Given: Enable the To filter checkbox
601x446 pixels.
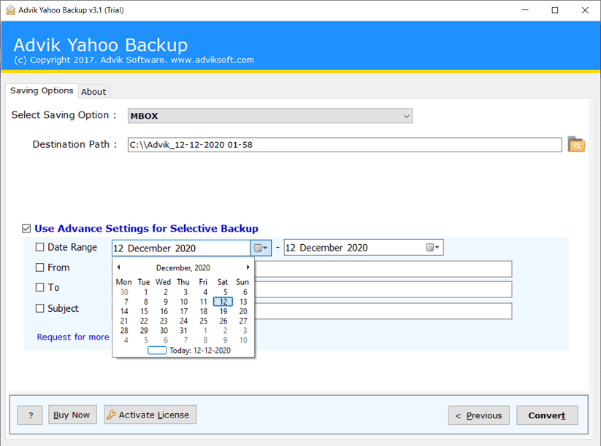Looking at the screenshot, I should [40, 287].
